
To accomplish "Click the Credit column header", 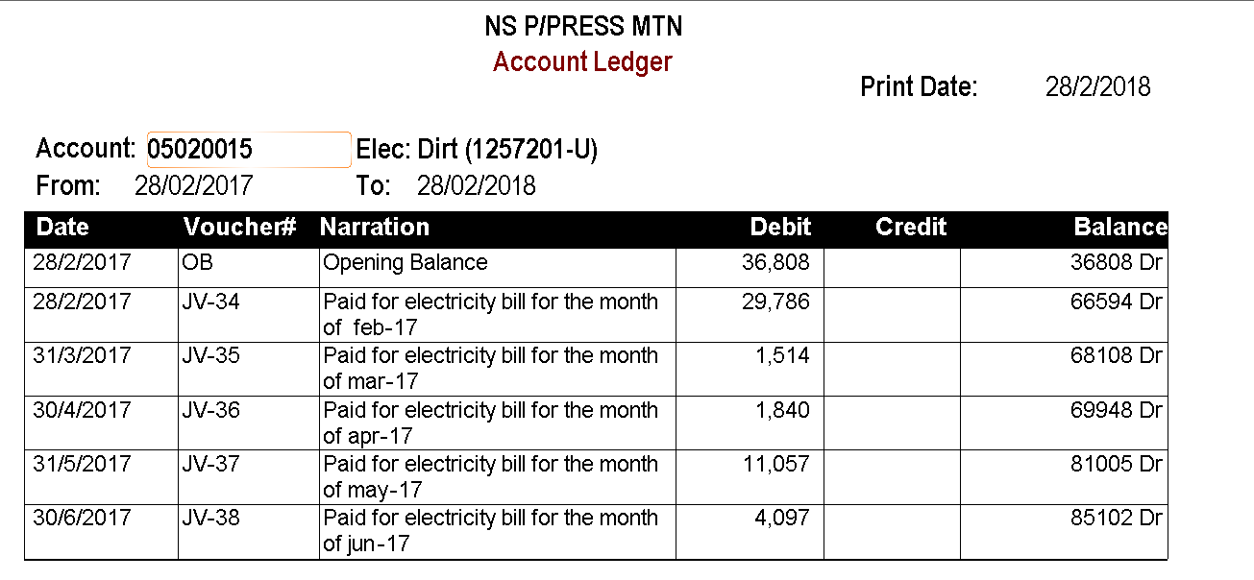I will tap(911, 228).
